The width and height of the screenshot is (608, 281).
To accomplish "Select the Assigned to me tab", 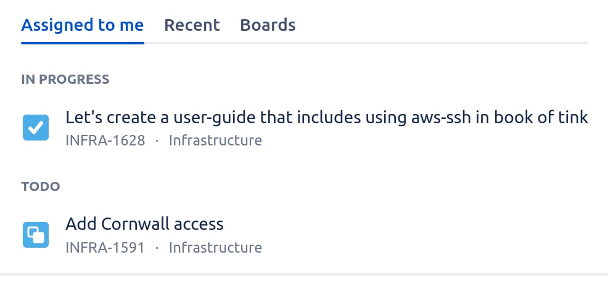I will 82,25.
